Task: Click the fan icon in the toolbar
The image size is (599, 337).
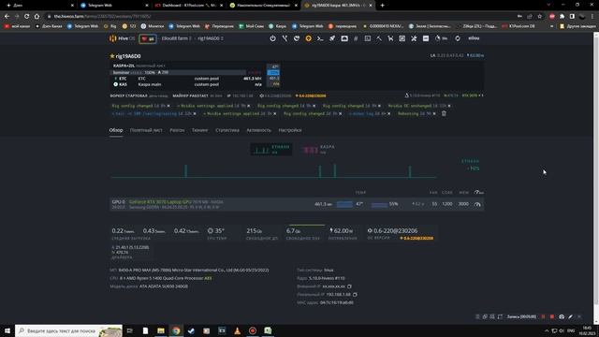Action: coord(414,38)
